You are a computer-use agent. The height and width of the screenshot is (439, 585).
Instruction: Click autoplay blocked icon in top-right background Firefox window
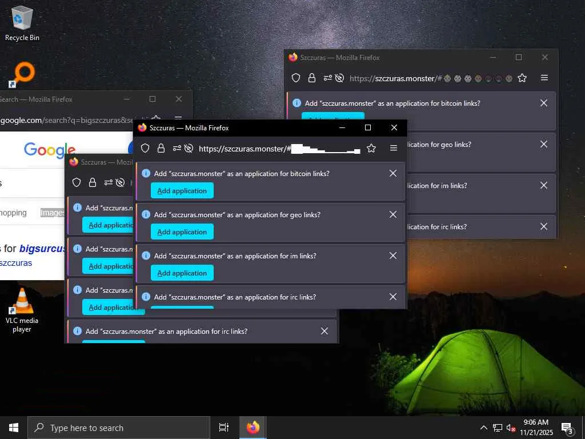coord(339,78)
